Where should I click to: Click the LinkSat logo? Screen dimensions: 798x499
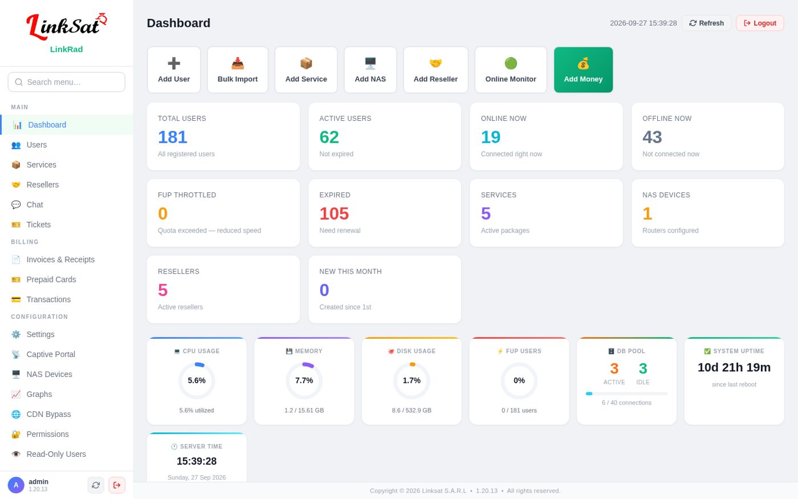tap(67, 26)
